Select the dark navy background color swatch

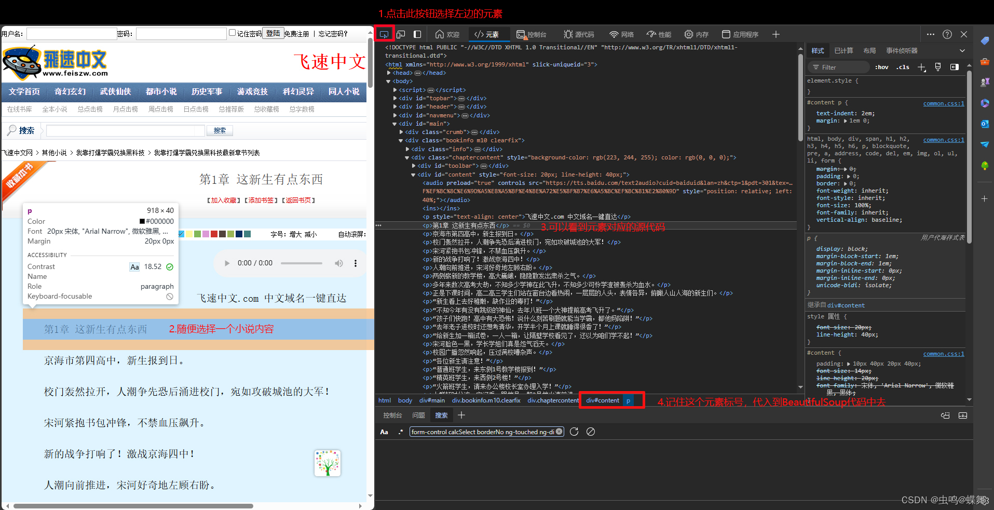[x=239, y=234]
